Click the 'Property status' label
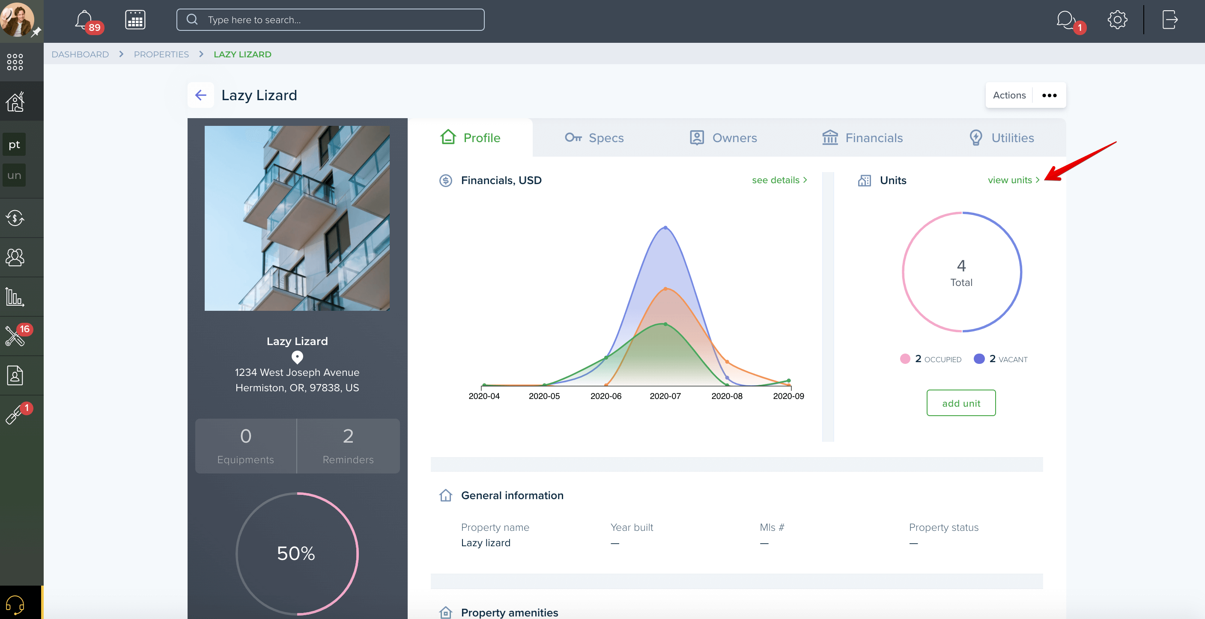Image resolution: width=1205 pixels, height=619 pixels. click(x=943, y=527)
